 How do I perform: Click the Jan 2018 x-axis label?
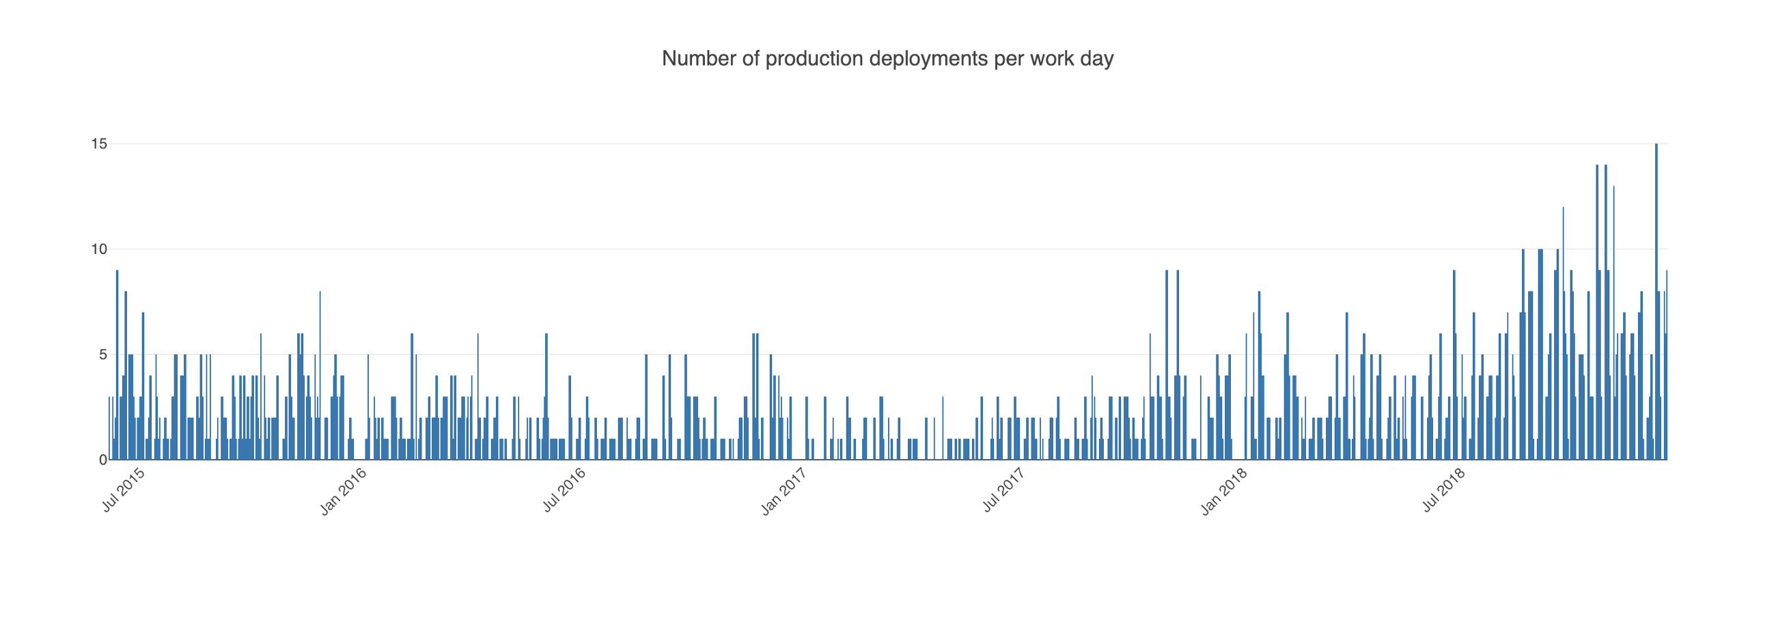pyautogui.click(x=1224, y=491)
